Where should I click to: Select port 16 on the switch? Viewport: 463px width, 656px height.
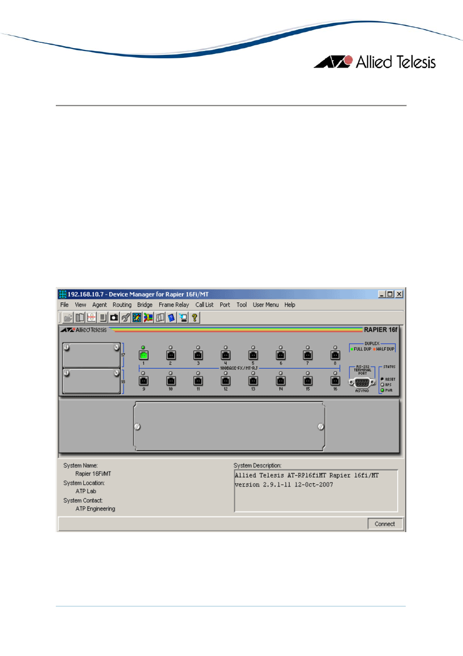[x=335, y=381]
